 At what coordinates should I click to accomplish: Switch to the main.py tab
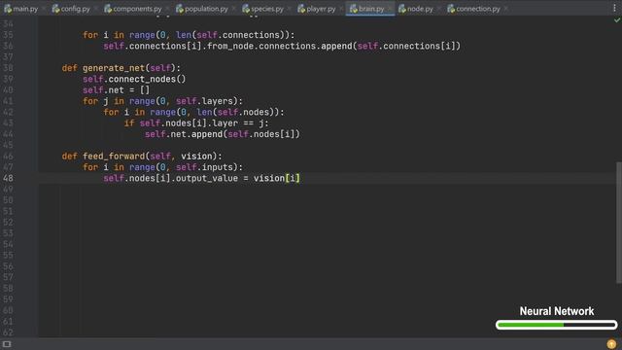coord(25,9)
